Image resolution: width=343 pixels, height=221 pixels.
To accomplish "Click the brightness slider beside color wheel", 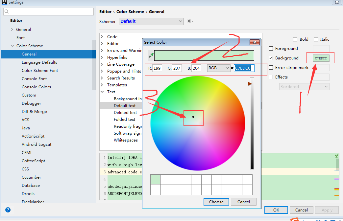I will (x=252, y=123).
